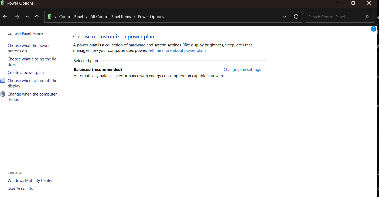Open Choose when to turn off the display
379x197 pixels.
tap(32, 83)
